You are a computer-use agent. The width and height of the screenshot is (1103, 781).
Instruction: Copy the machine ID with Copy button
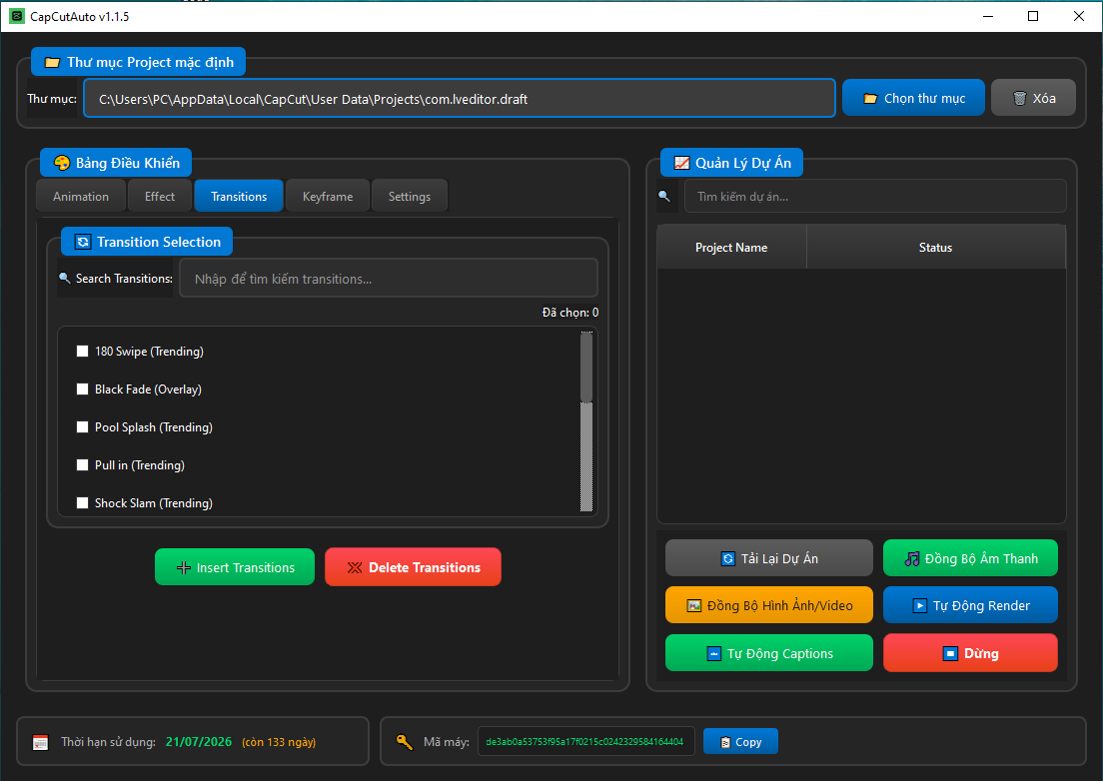coord(740,741)
